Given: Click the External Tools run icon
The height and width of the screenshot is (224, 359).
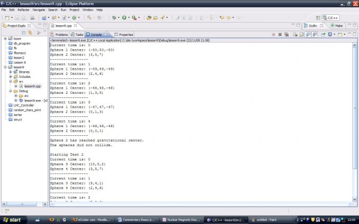Looking at the screenshot, I should [134, 17].
